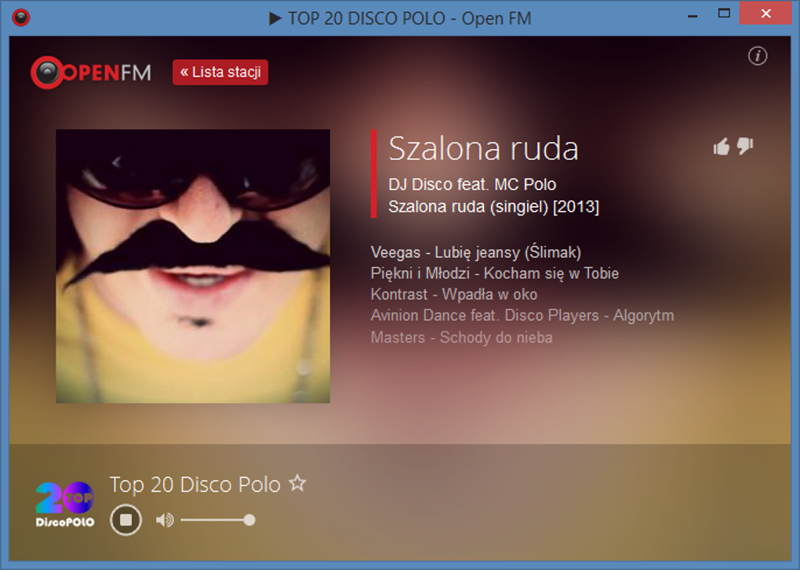Open the info icon
This screenshot has height=570, width=800.
[758, 56]
